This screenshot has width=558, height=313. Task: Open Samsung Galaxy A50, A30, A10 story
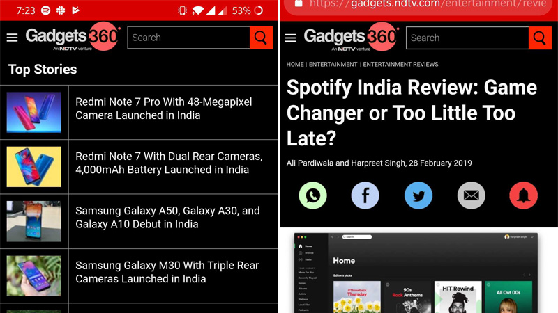[x=167, y=218]
